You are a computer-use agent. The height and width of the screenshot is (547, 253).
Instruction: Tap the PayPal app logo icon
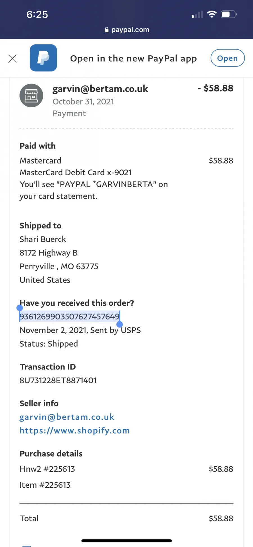[x=43, y=58]
